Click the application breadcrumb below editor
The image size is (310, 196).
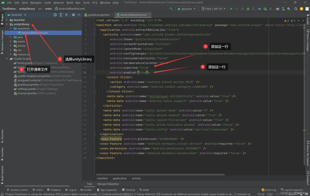[x=119, y=178]
